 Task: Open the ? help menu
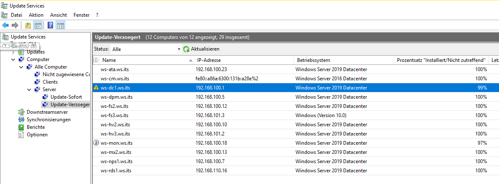pyautogui.click(x=97, y=15)
